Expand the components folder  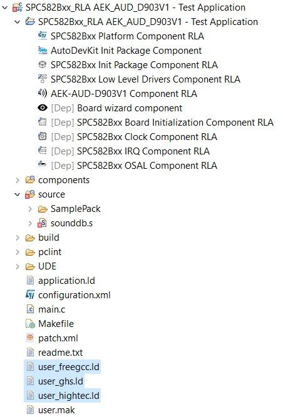(x=18, y=180)
